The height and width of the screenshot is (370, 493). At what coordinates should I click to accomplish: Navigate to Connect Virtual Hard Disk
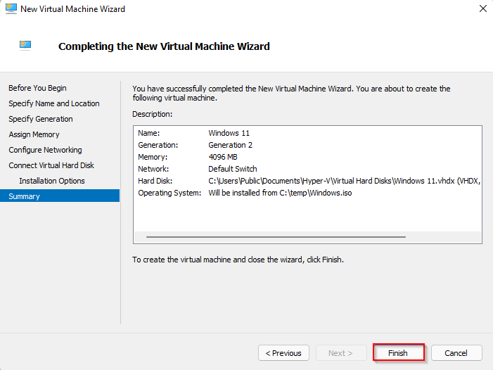click(x=51, y=165)
